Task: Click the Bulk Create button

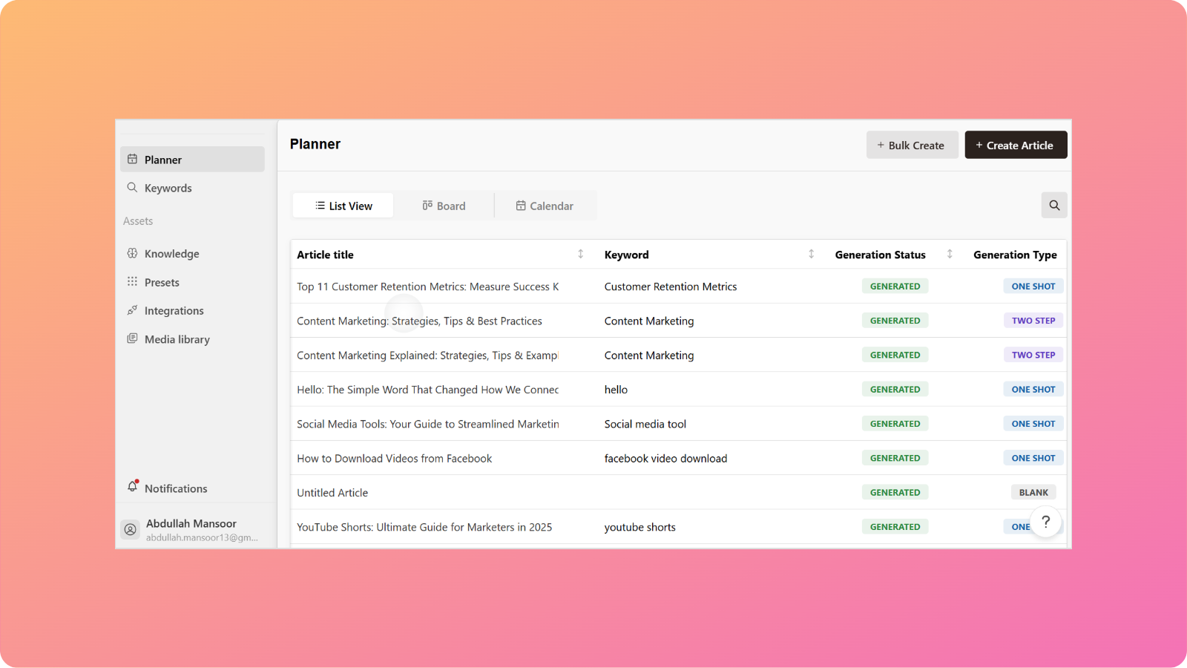Action: click(912, 145)
